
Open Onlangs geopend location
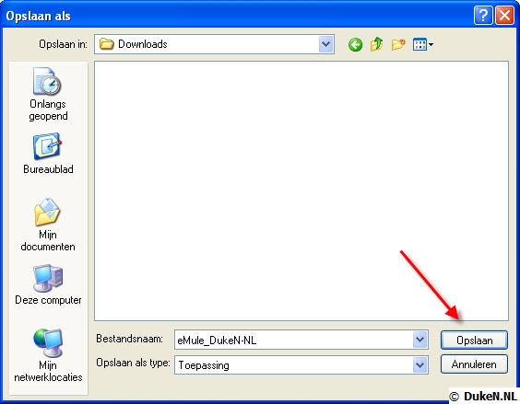pyautogui.click(x=48, y=94)
